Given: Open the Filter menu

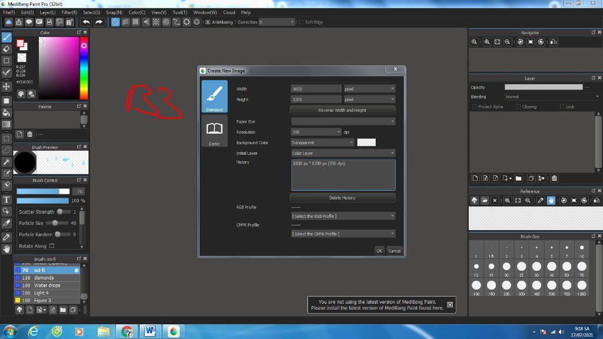Looking at the screenshot, I should click(69, 12).
